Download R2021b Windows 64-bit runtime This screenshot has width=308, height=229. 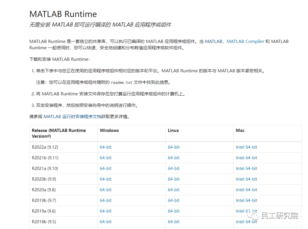click(x=106, y=158)
